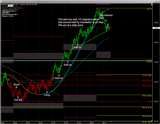Click the red boxed signal marker on the early red candles
The width and height of the screenshot is (160, 124).
pos(8,80)
